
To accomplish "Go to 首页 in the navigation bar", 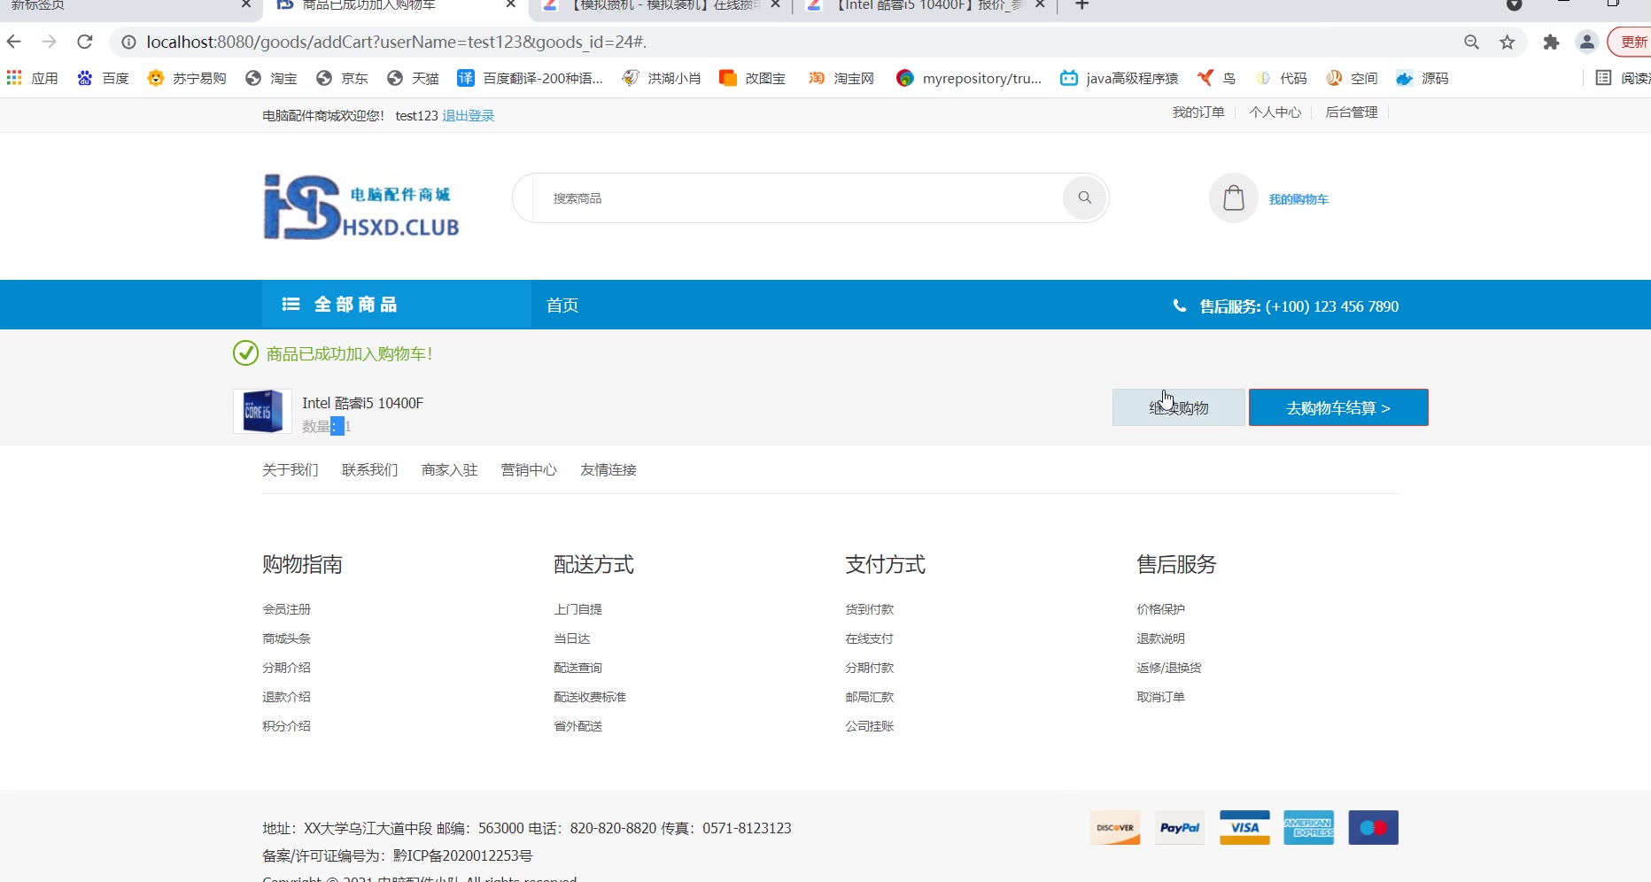I will (x=562, y=306).
